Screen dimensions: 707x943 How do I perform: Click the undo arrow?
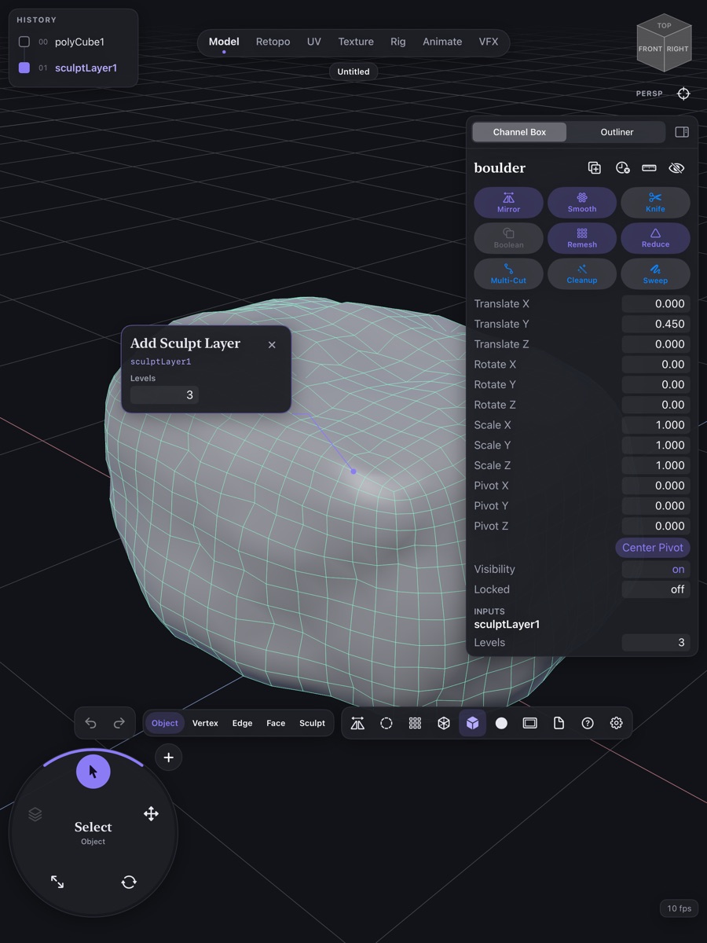click(x=90, y=723)
